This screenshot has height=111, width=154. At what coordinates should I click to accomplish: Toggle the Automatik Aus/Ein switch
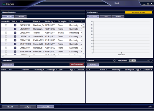pyautogui.click(x=132, y=61)
